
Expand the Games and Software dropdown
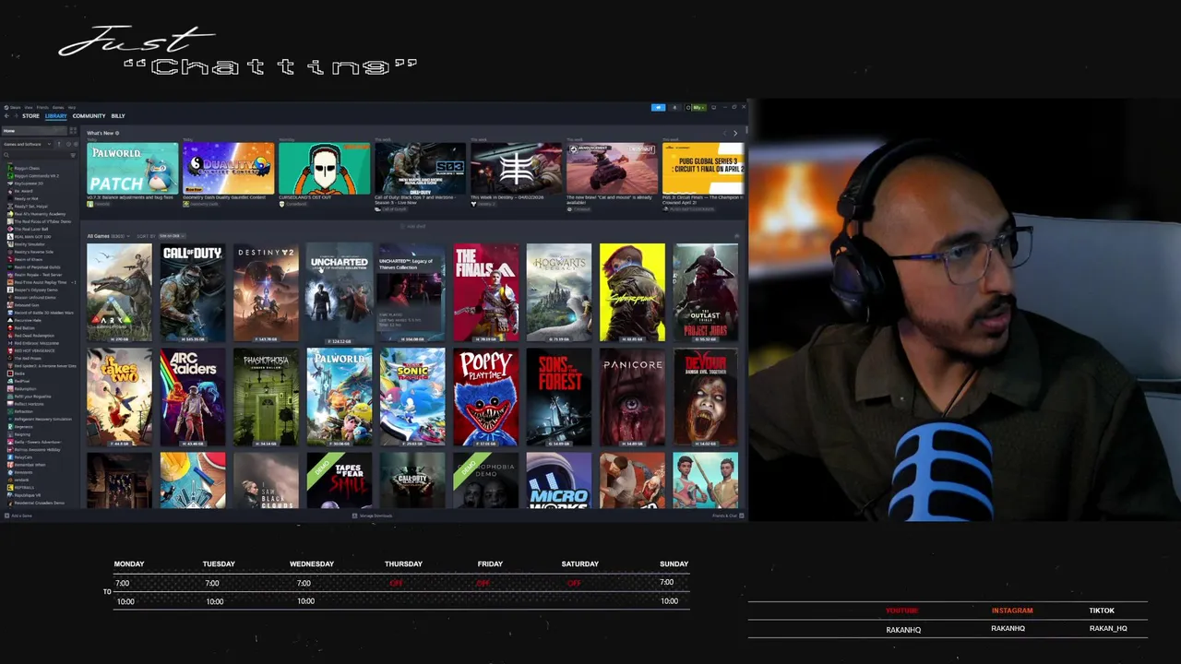click(x=28, y=144)
